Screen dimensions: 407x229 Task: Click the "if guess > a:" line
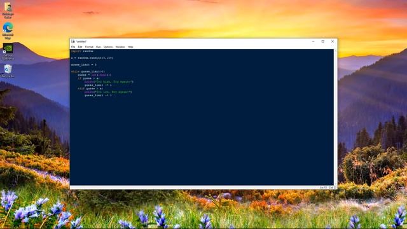tap(88, 78)
